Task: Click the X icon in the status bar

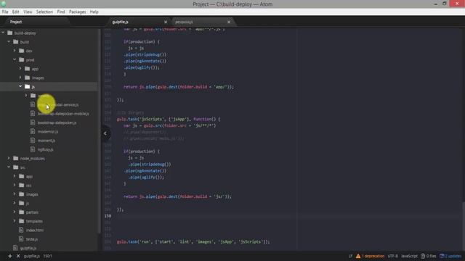Action: (x=18, y=256)
